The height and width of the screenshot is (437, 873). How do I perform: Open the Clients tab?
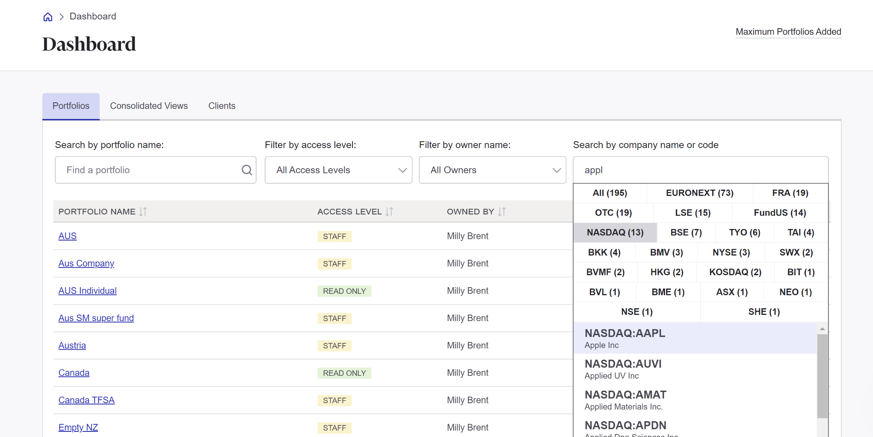click(222, 106)
